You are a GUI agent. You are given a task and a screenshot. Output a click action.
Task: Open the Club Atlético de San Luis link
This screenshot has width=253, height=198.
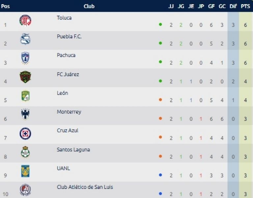click(85, 187)
